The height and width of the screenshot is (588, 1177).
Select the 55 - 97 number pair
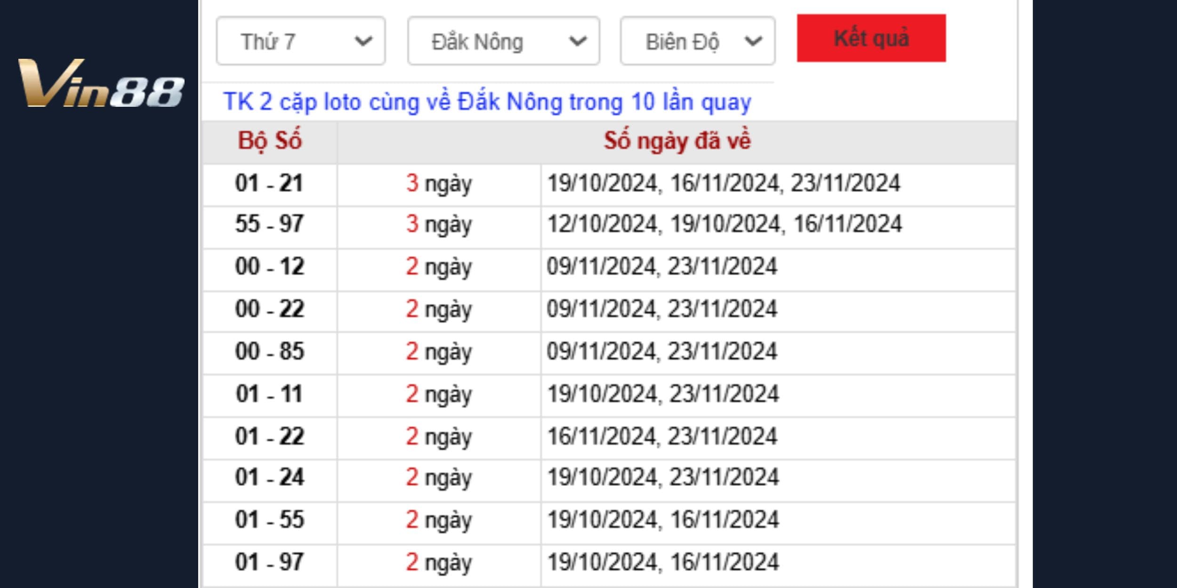pyautogui.click(x=269, y=223)
